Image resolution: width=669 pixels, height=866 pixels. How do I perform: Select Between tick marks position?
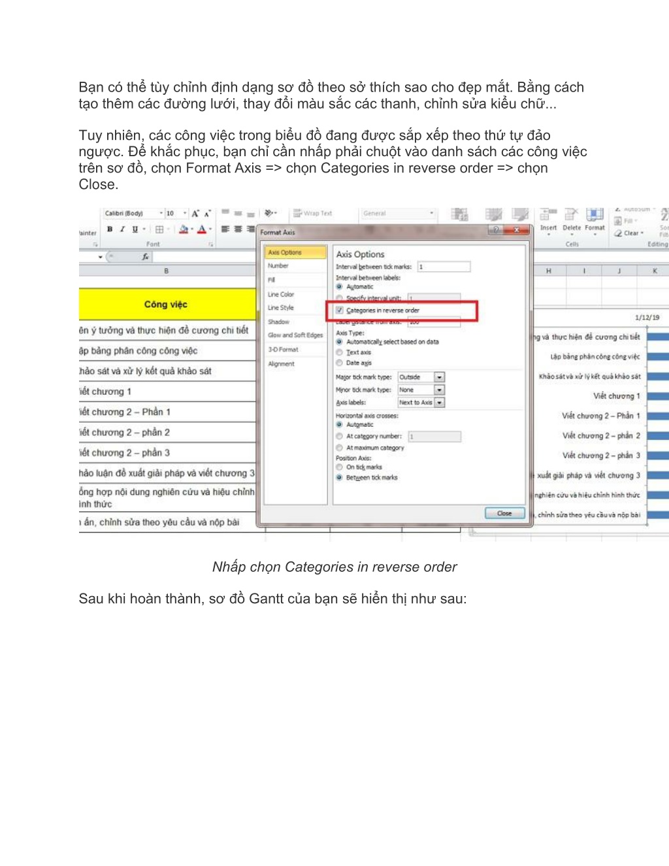(339, 478)
